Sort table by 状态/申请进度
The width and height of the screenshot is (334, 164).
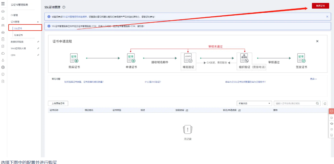239,110
